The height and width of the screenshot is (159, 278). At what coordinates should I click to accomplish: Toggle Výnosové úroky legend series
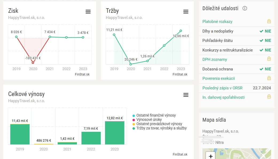(149, 120)
